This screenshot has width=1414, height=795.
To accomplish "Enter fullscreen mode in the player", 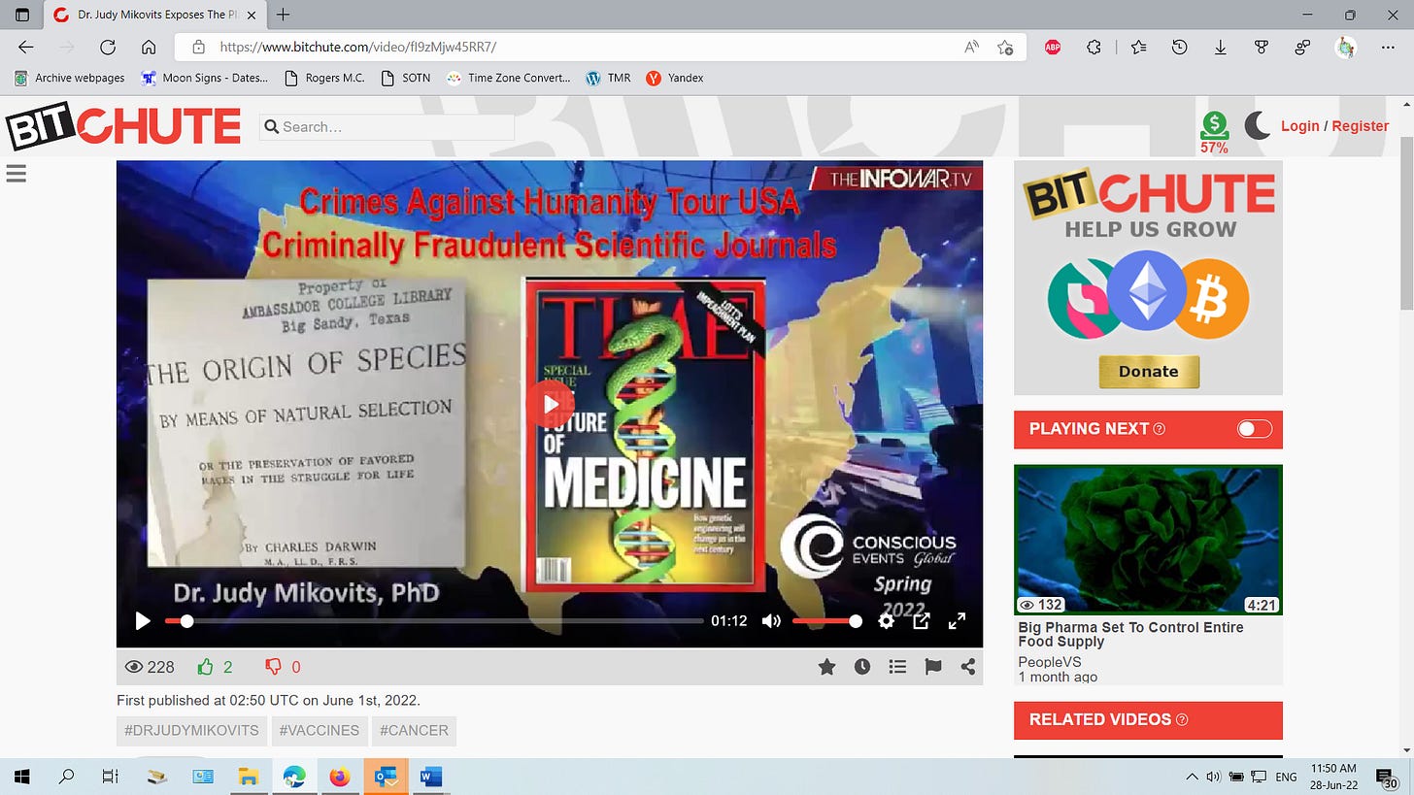I will pyautogui.click(x=957, y=621).
